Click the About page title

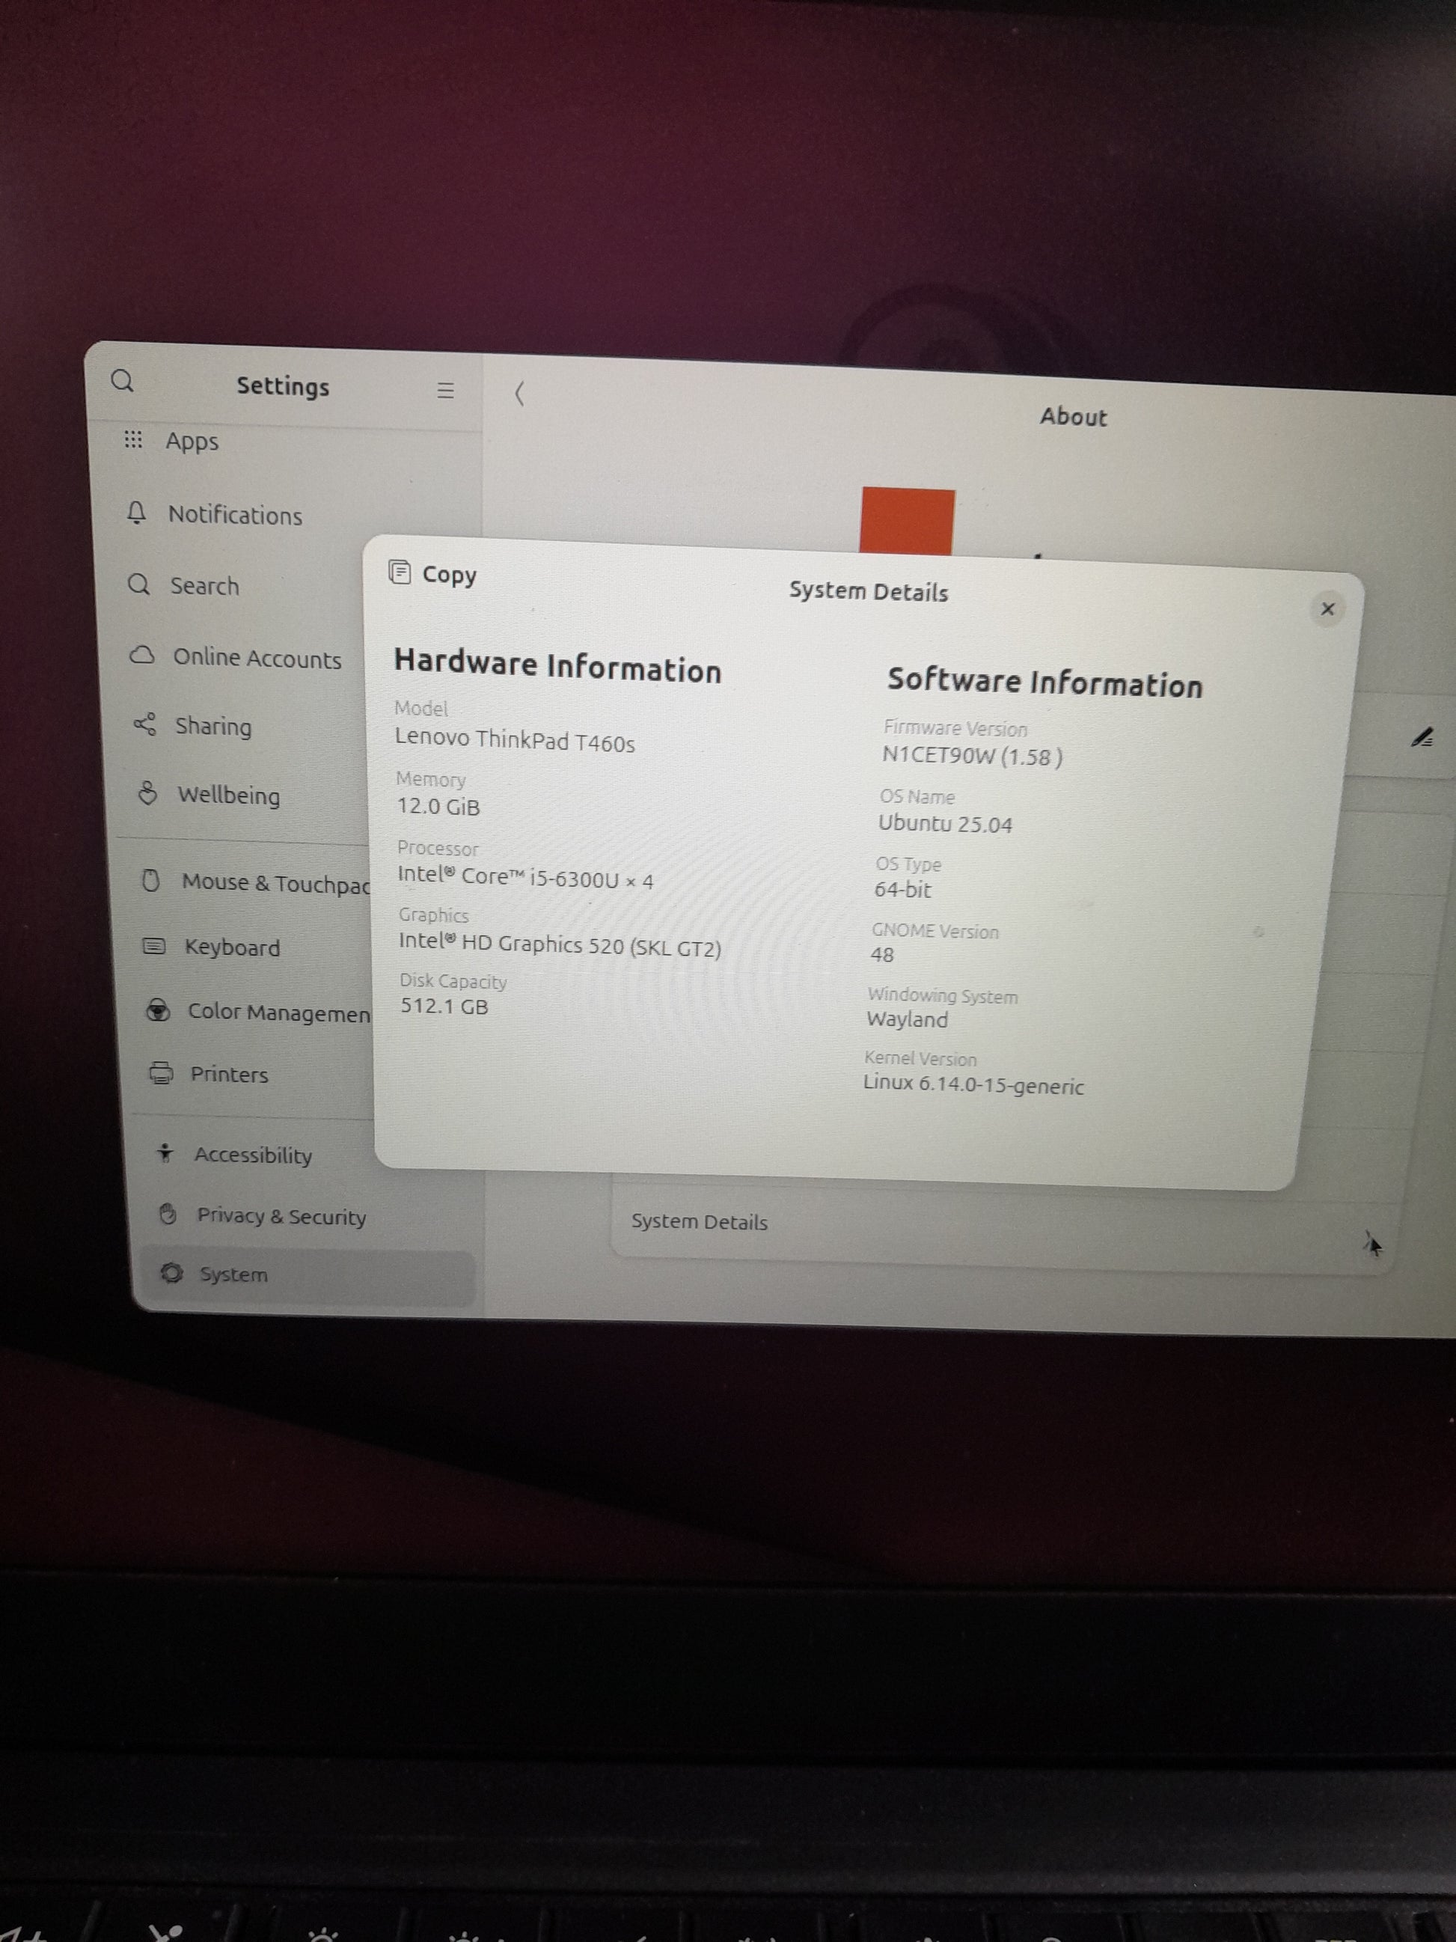[1074, 416]
